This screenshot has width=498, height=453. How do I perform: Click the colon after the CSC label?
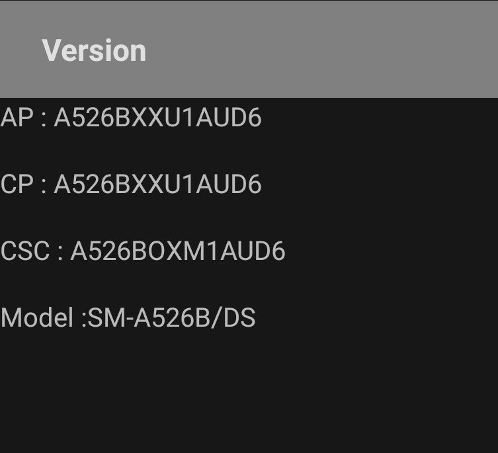pyautogui.click(x=60, y=254)
